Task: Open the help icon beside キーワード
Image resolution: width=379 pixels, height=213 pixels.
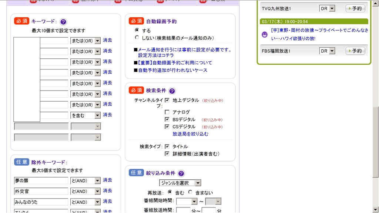Action: (x=63, y=22)
